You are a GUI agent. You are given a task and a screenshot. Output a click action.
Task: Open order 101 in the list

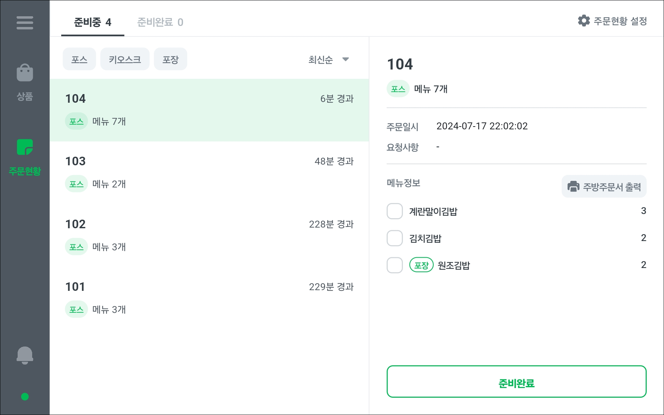(x=209, y=298)
